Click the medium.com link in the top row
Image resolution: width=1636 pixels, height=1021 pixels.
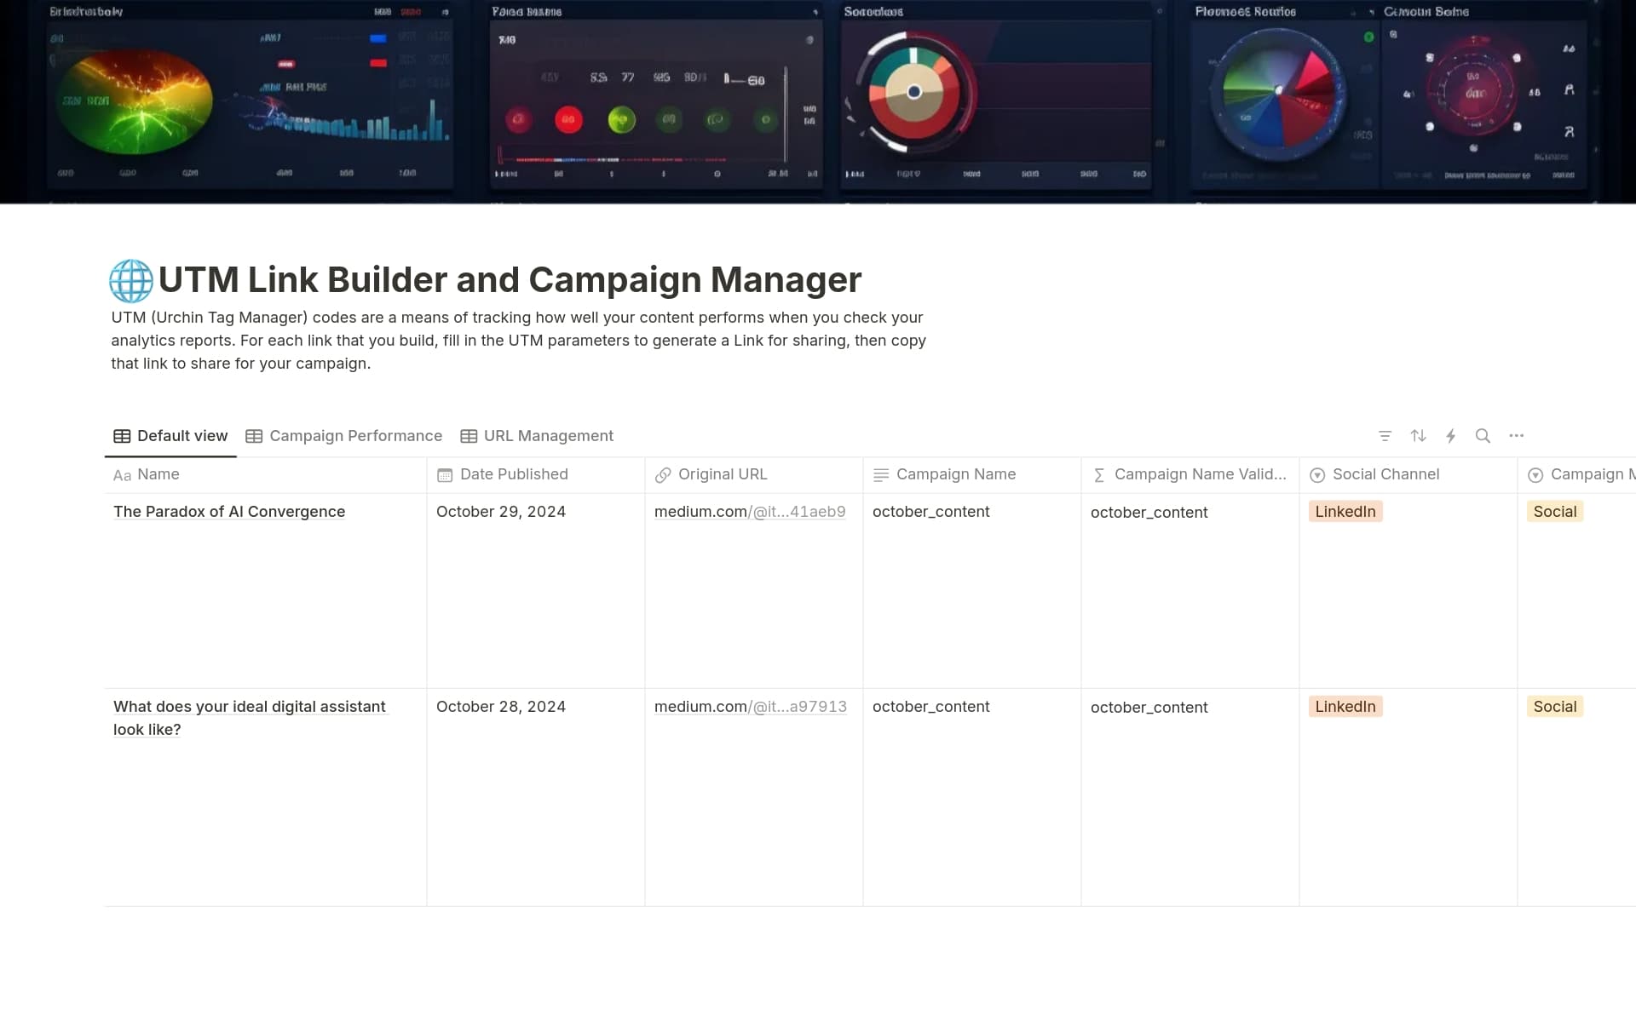(x=750, y=511)
